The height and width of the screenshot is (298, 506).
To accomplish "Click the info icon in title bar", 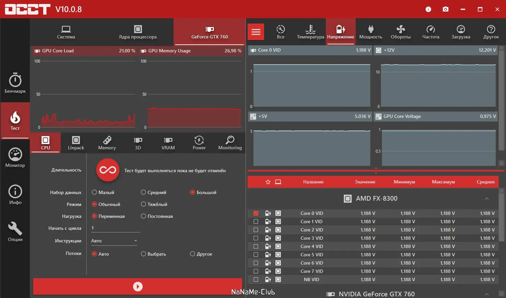I will click(428, 9).
